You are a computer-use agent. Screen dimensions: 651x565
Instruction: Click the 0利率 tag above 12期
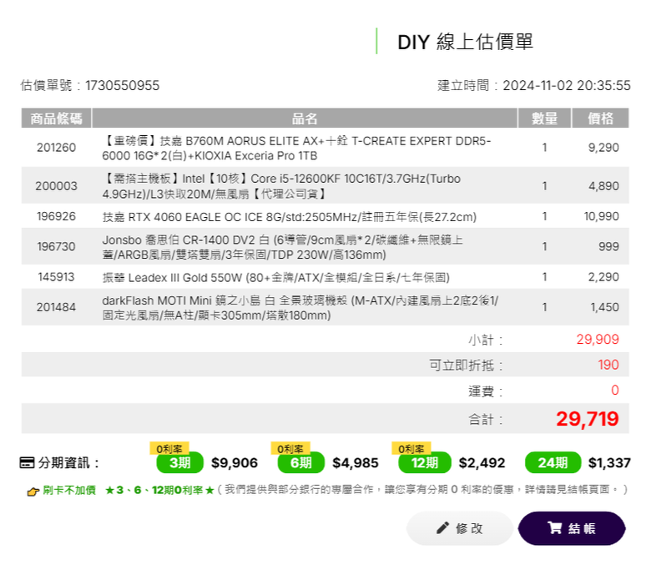coord(411,448)
